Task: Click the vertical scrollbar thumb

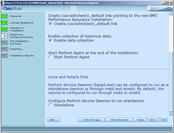Action: [171, 82]
